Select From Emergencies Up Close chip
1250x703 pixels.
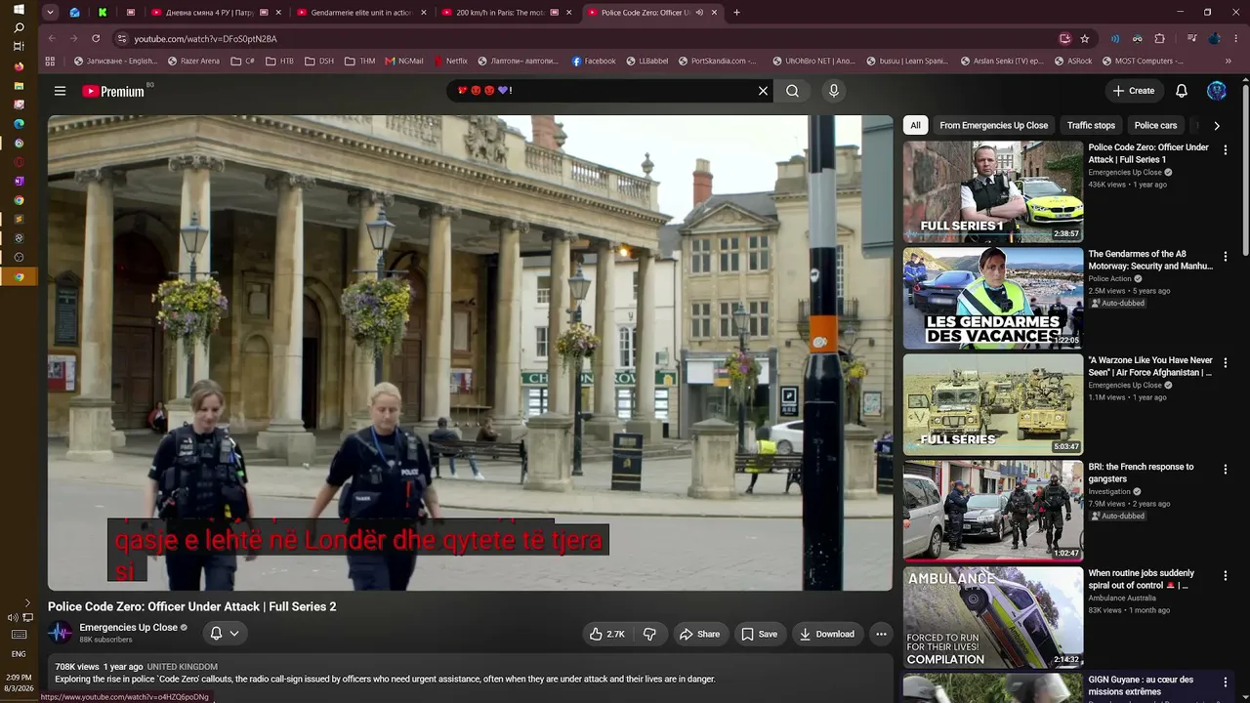tap(993, 125)
